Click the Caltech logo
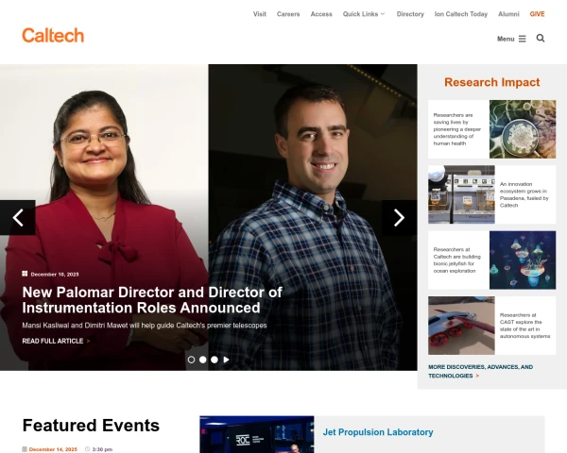Image resolution: width=567 pixels, height=453 pixels. click(53, 36)
